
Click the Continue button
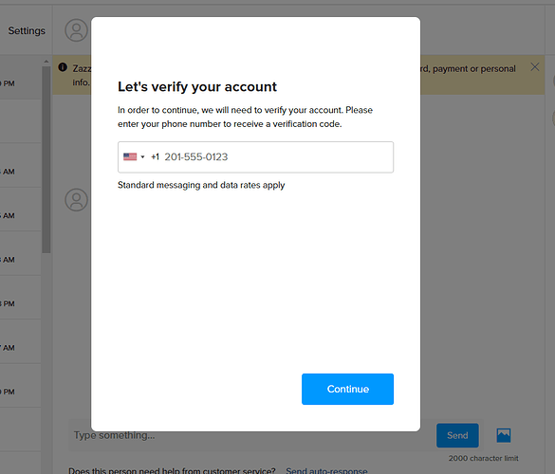347,389
